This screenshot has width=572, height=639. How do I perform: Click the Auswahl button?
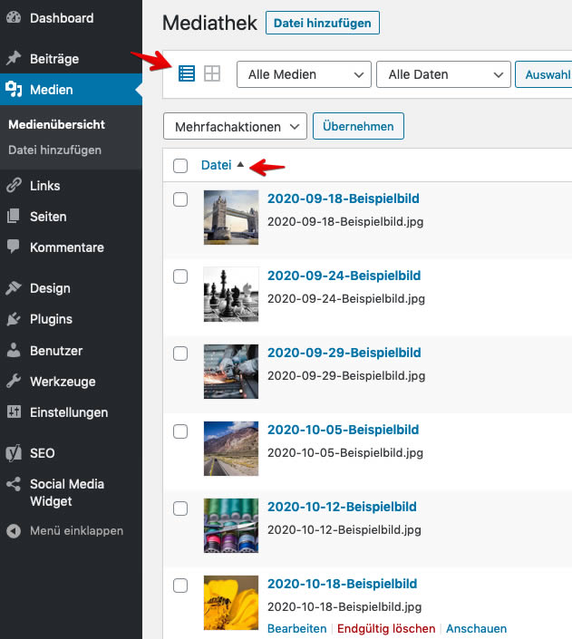544,74
